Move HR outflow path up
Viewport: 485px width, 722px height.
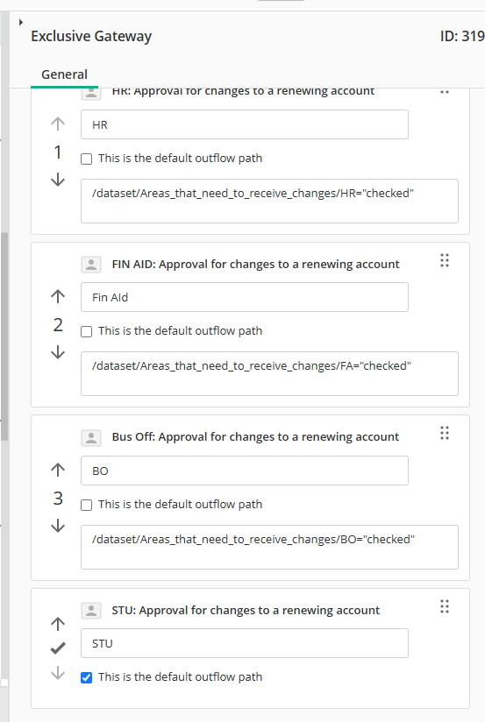[x=58, y=124]
